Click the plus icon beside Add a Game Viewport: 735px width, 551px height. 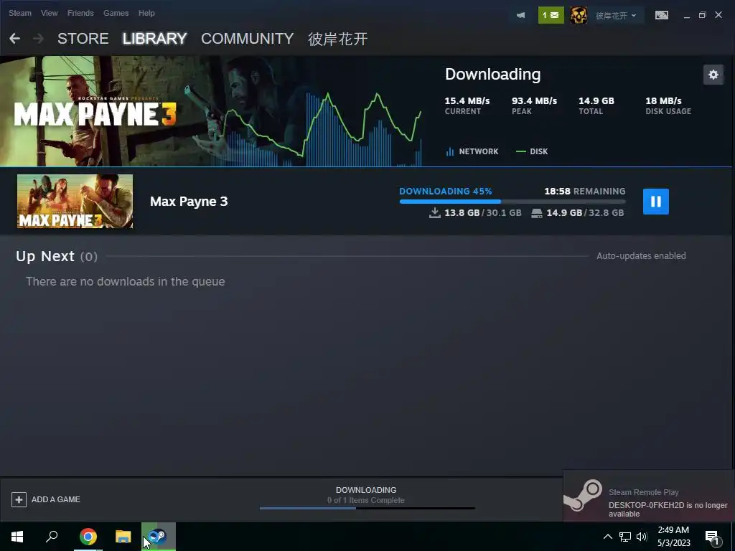[19, 499]
